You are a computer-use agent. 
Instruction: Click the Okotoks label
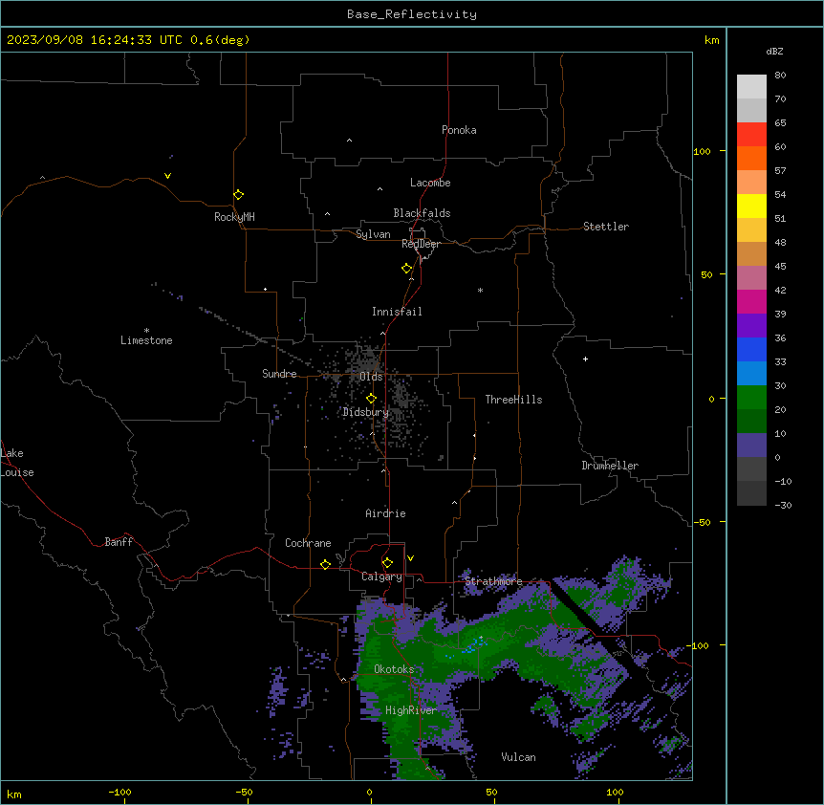point(394,669)
